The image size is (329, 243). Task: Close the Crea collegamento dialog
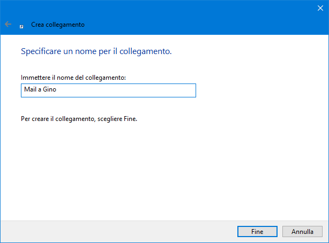click(320, 7)
